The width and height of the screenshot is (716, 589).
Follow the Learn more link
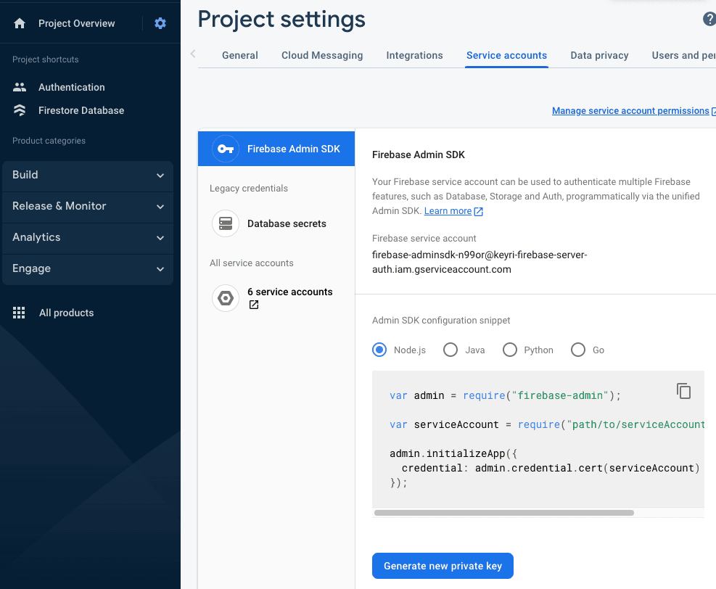pos(448,211)
